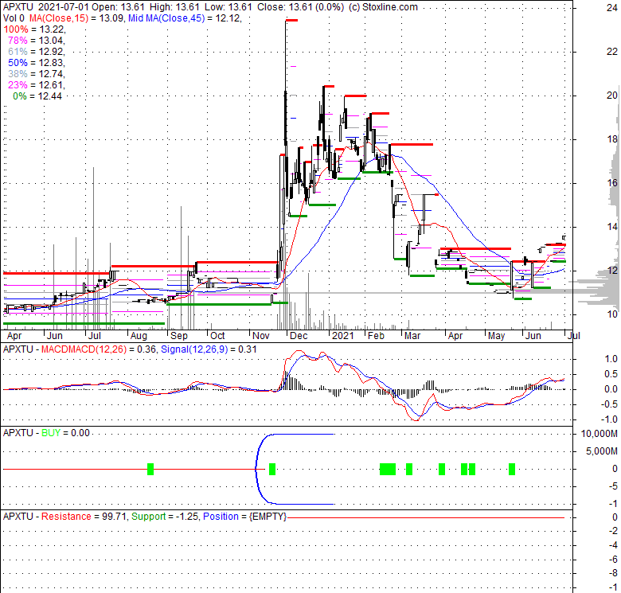This screenshot has height=593, width=621.
Task: Click the wide green buy marker in February
Action: click(x=388, y=469)
